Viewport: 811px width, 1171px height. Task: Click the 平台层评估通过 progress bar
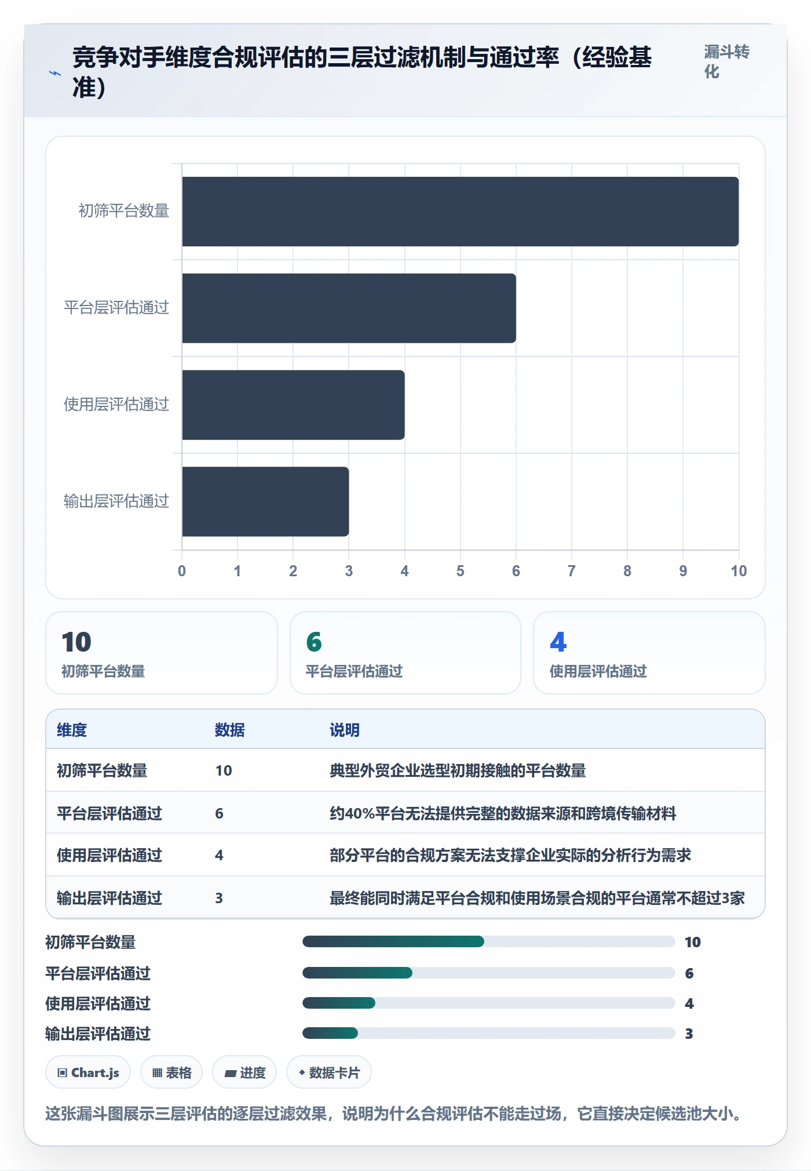click(488, 973)
